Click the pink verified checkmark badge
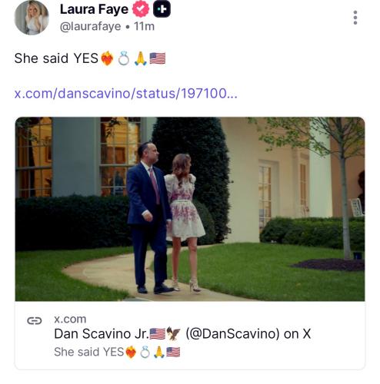Image resolution: width=380 pixels, height=384 pixels. click(141, 9)
